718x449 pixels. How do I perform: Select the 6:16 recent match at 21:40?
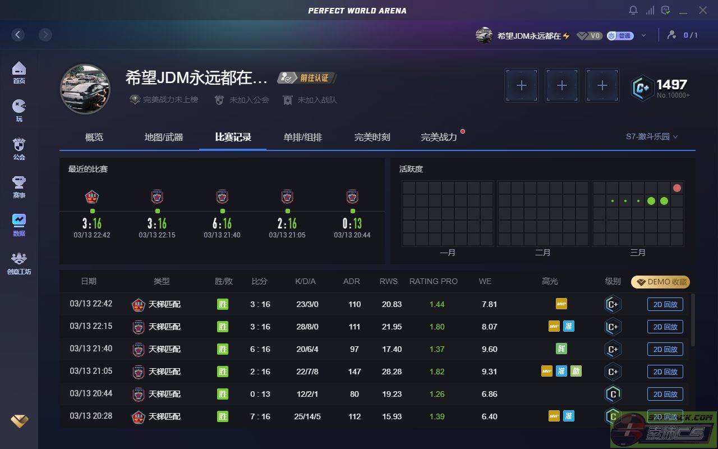(x=222, y=216)
